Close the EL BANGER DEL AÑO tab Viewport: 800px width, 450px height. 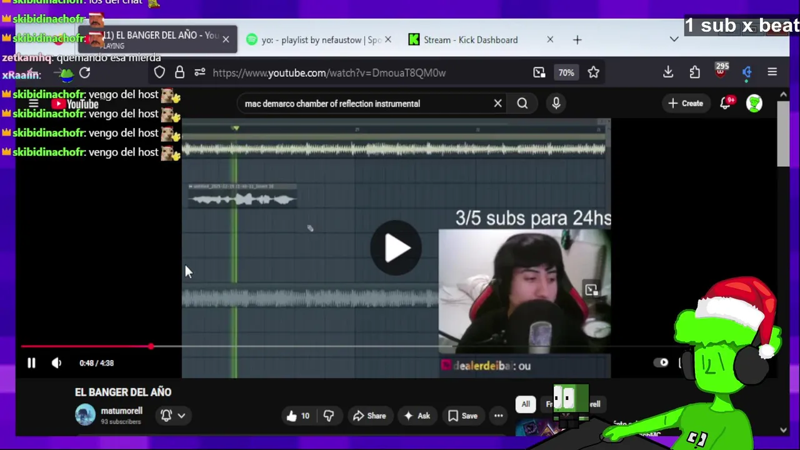(x=226, y=39)
